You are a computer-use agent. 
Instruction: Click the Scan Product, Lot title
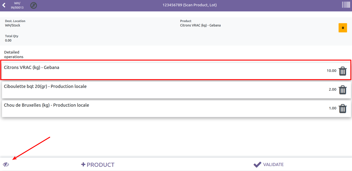pyautogui.click(x=190, y=5)
